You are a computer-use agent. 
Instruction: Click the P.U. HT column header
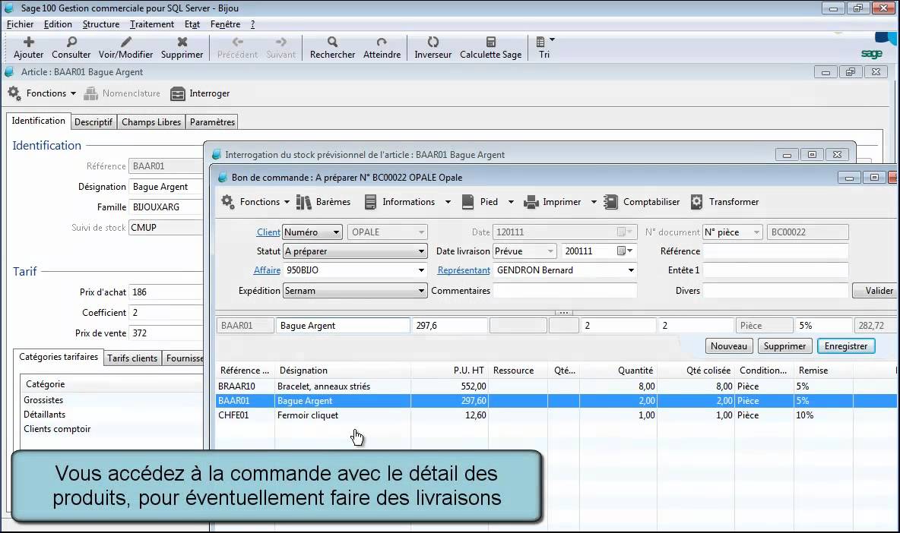(450, 371)
